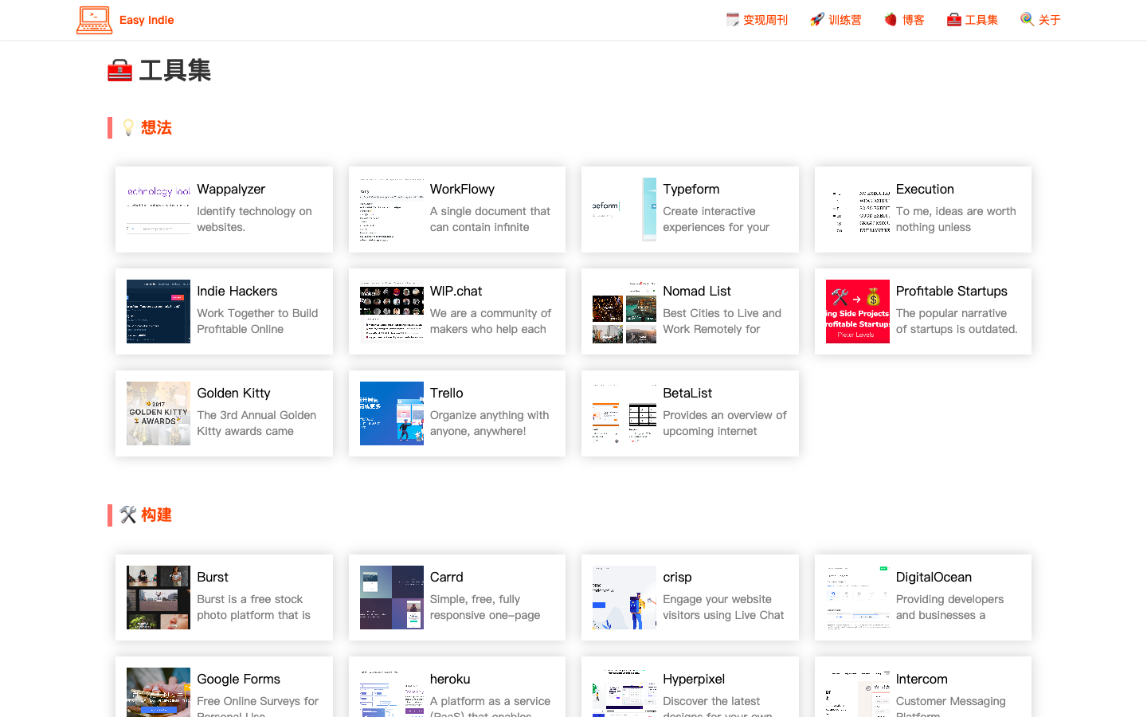Go to the 博客 navigation item

[x=913, y=20]
